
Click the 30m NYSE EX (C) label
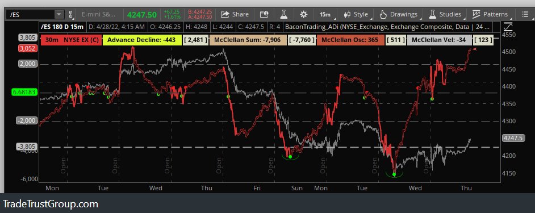(x=72, y=40)
